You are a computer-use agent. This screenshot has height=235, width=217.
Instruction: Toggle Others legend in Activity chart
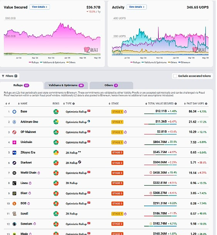tap(172, 63)
